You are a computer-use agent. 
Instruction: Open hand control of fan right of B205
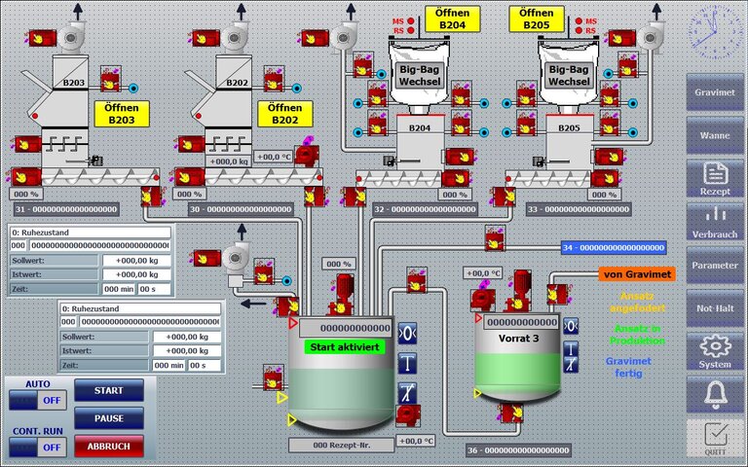coord(621,38)
